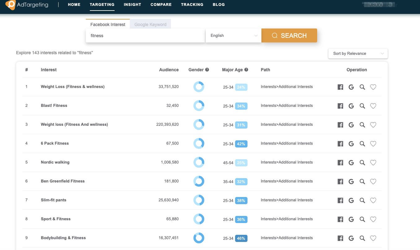Add Ben Greenfield Fitness to favorites
Viewport: 420px width, 250px height.
(373, 182)
